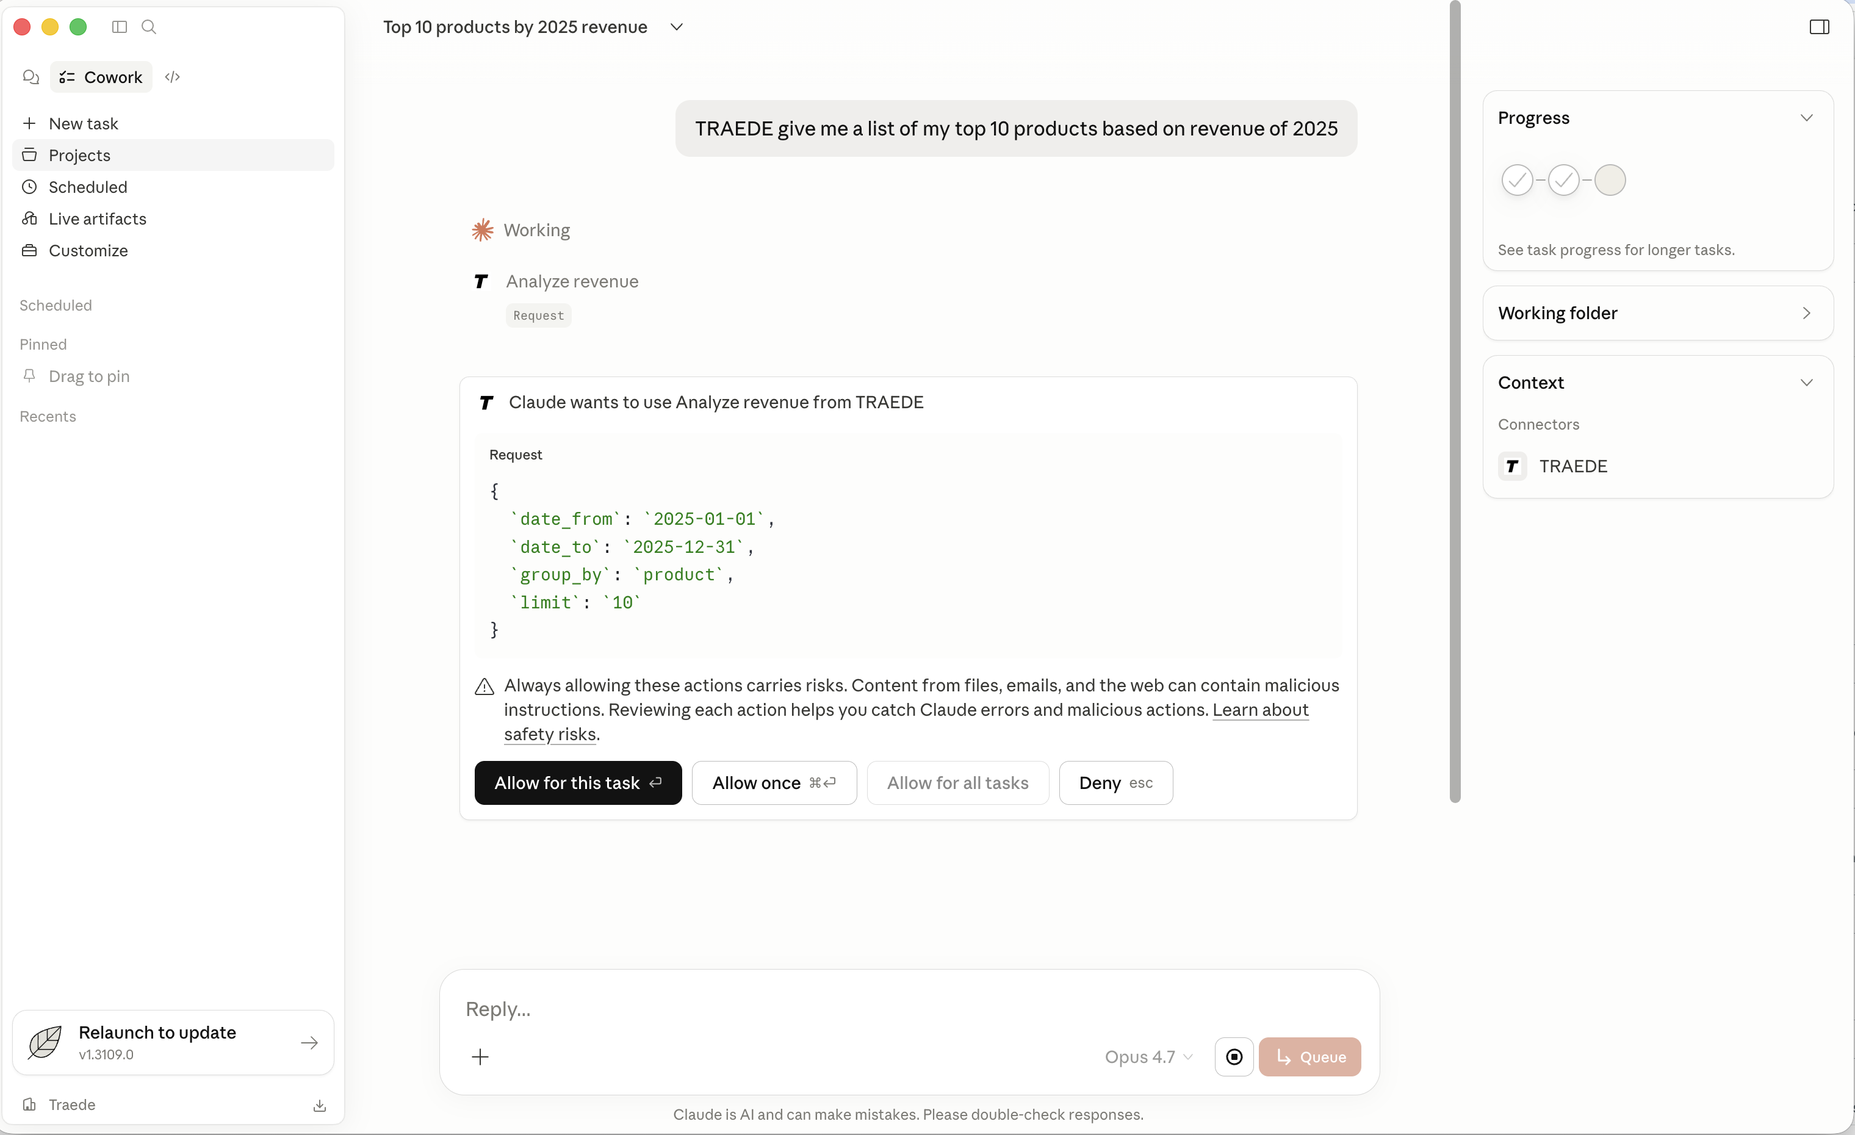The width and height of the screenshot is (1855, 1135).
Task: Click the plus attachment icon in reply box
Action: coord(480,1057)
